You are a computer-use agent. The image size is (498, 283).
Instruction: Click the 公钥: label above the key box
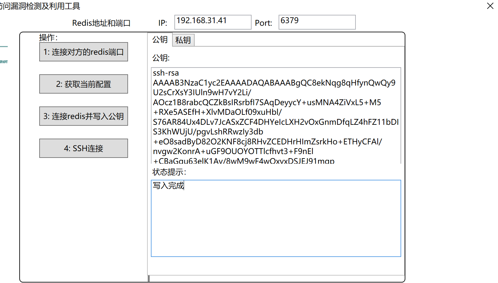[x=161, y=58]
